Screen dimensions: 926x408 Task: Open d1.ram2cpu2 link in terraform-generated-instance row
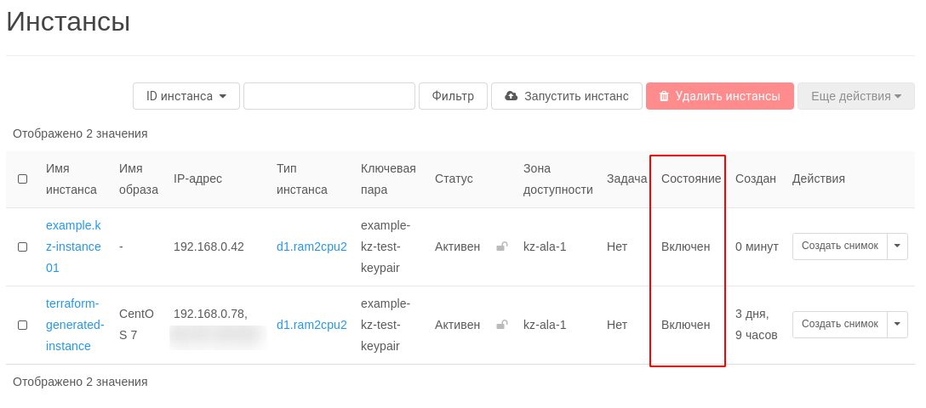312,325
